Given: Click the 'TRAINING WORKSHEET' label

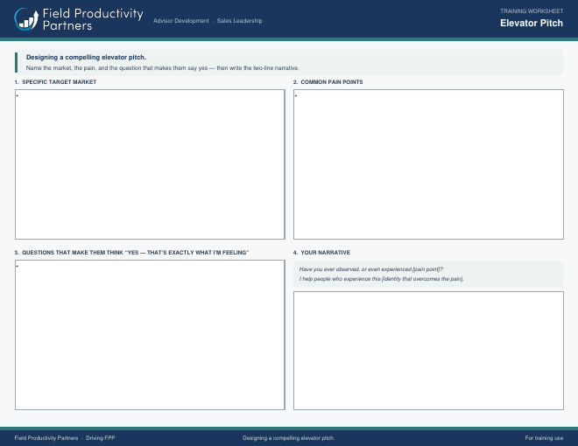Looking at the screenshot, I should (532, 11).
